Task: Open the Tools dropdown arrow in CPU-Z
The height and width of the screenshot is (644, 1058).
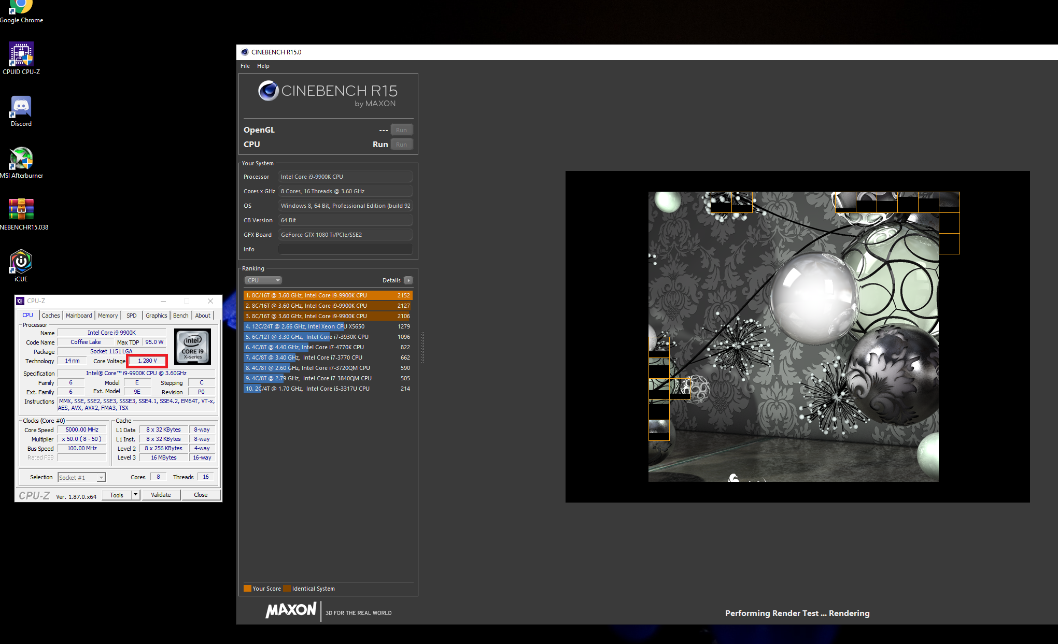Action: click(135, 495)
